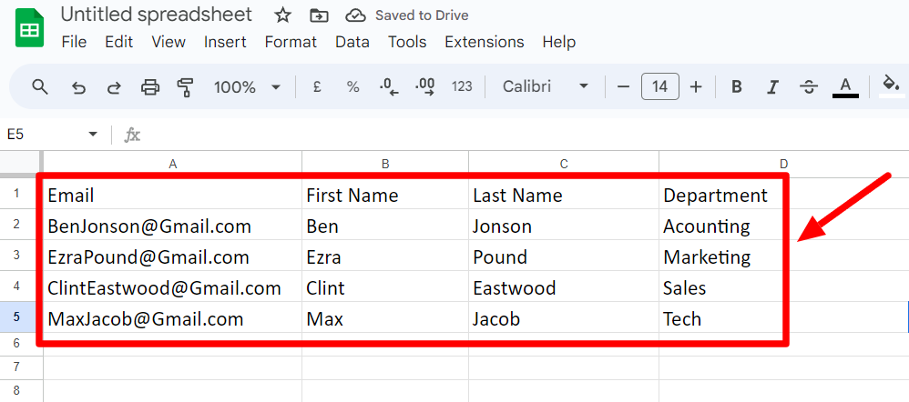The image size is (909, 402).
Task: Star the Untitled spreadsheet
Action: coord(282,15)
